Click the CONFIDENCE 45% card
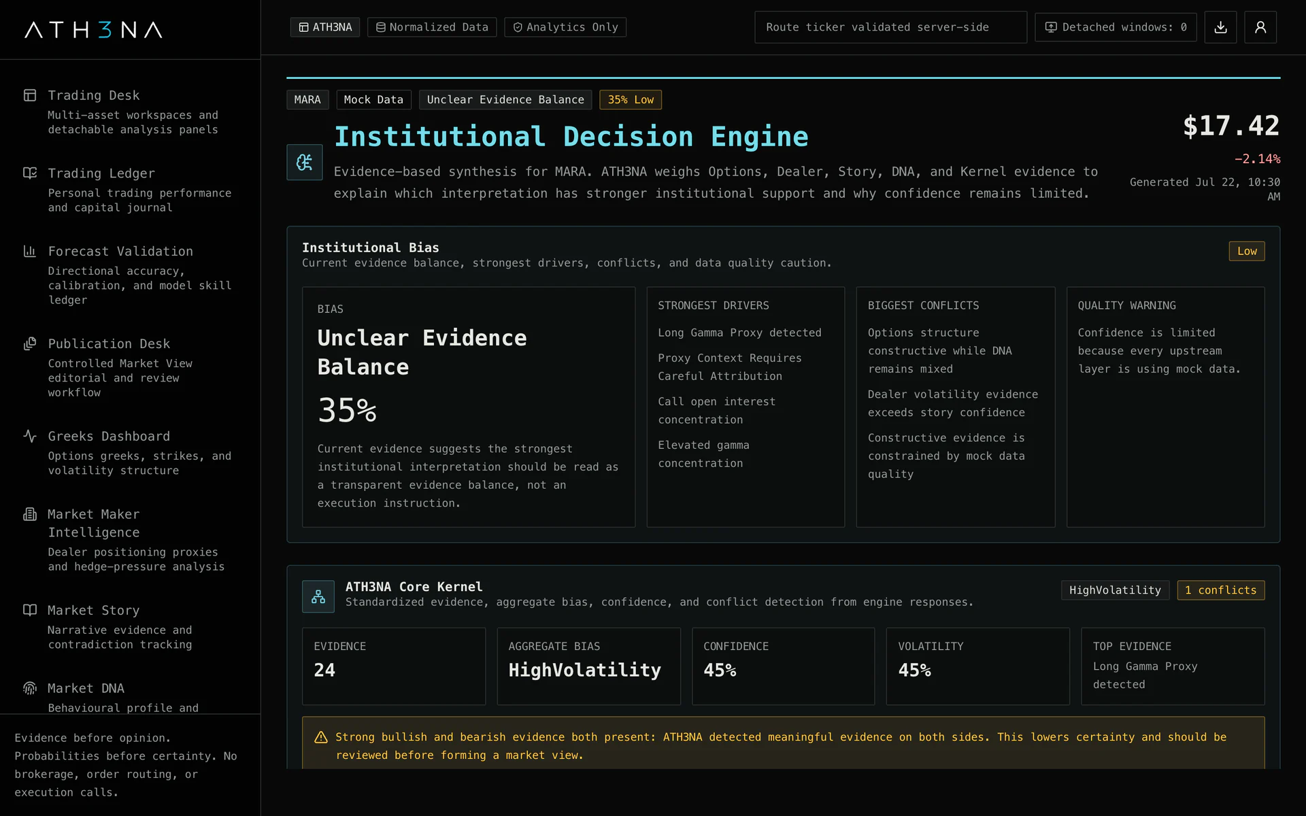This screenshot has height=816, width=1306. 783,666
